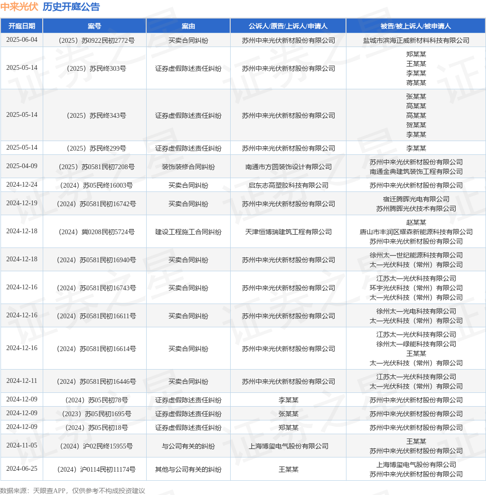Click plaintiff 张某某 in the 苏05民初1695号 row
Screen dimensions: 486x495
coord(288,414)
